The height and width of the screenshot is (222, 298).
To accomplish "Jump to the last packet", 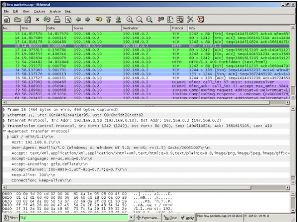I will 118,20.
